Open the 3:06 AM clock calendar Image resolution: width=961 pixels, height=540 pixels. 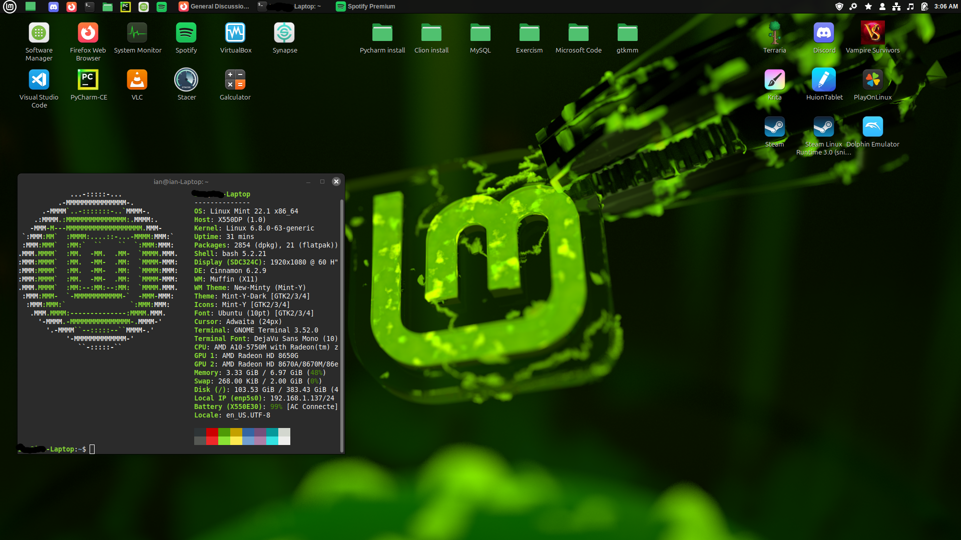(x=946, y=6)
